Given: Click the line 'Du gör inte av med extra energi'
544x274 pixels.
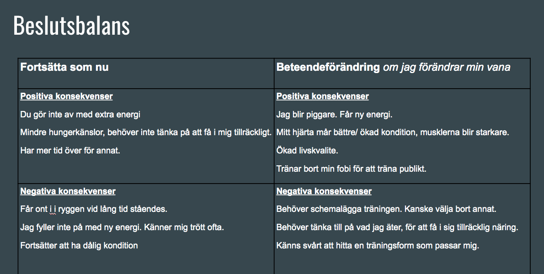Looking at the screenshot, I should (x=80, y=115).
